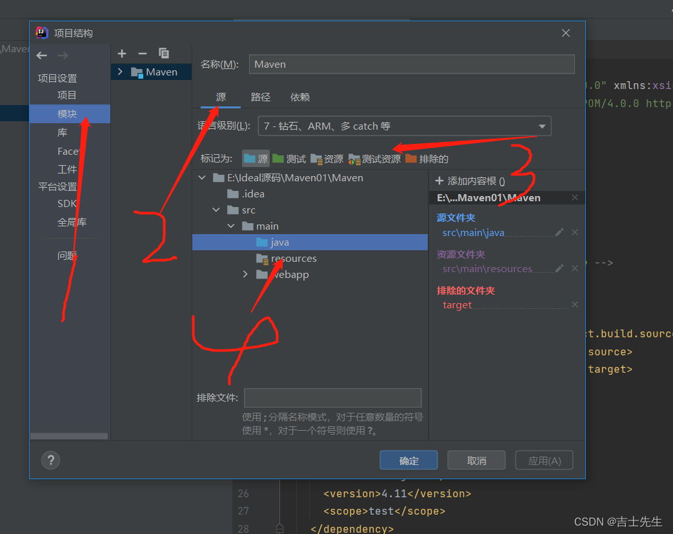Image resolution: width=673 pixels, height=534 pixels.
Task: Click 取消 (Cancel) button
Action: pos(476,460)
